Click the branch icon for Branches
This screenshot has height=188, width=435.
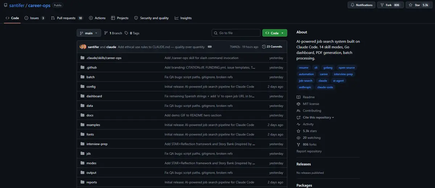coord(106,33)
